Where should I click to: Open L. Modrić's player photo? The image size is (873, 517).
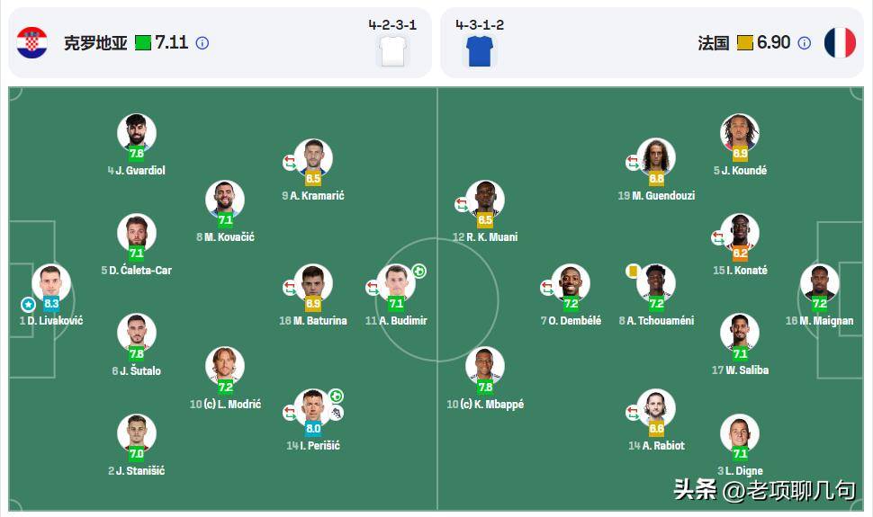coord(225,364)
